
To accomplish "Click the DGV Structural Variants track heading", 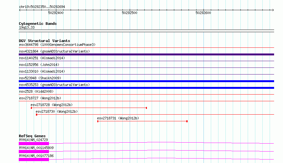I will pos(45,41).
